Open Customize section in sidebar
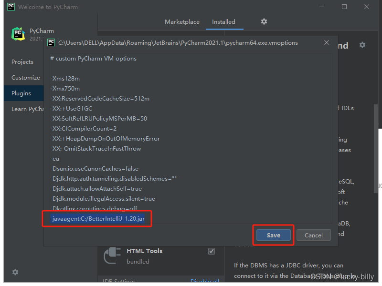 [26, 78]
